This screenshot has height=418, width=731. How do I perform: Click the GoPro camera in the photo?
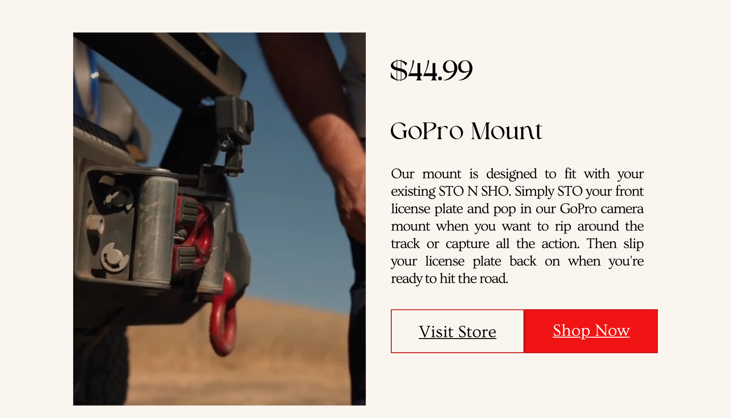(x=235, y=119)
